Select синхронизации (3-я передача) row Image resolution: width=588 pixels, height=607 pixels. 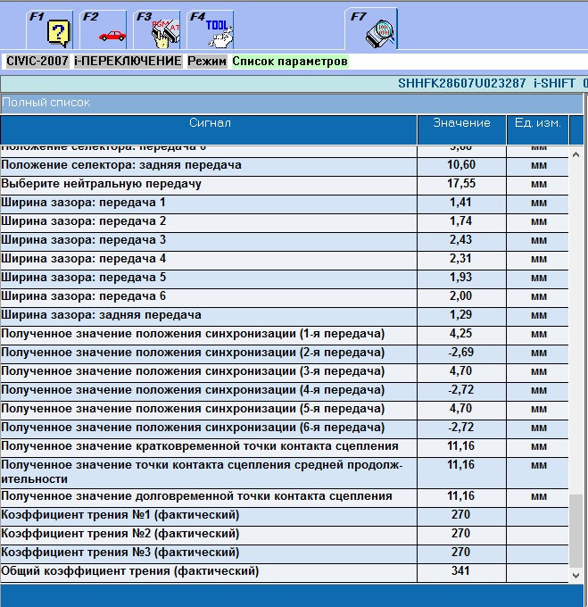click(285, 373)
